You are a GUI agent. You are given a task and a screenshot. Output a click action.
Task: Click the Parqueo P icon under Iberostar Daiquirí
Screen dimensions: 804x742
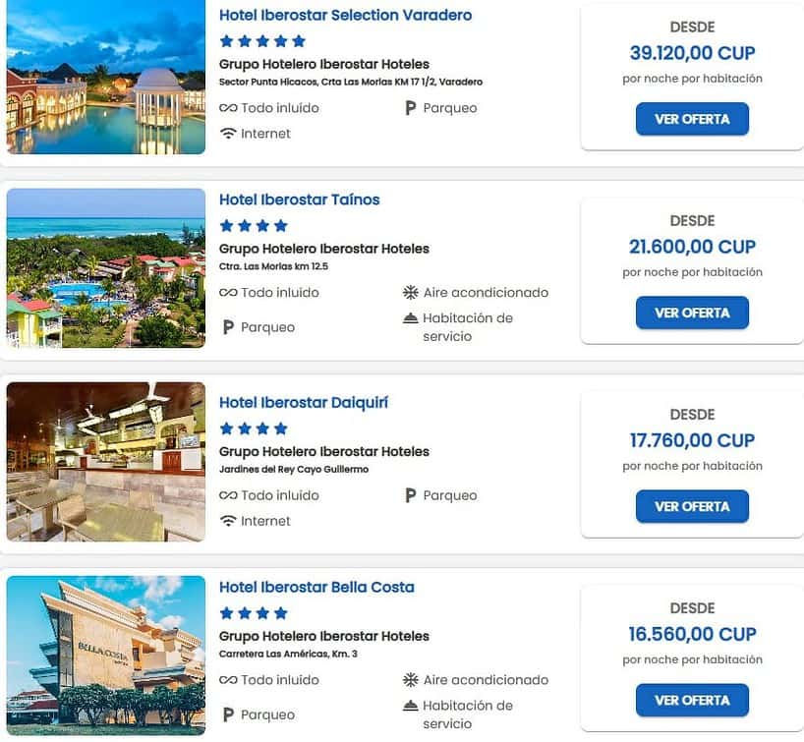pos(410,495)
